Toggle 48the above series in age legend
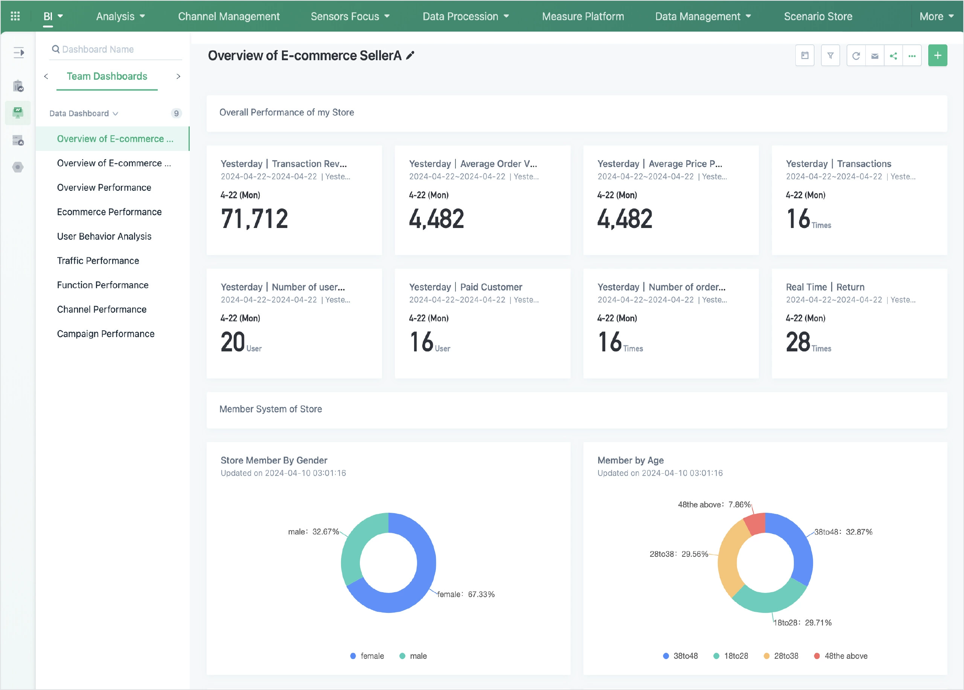The width and height of the screenshot is (964, 690). [841, 656]
